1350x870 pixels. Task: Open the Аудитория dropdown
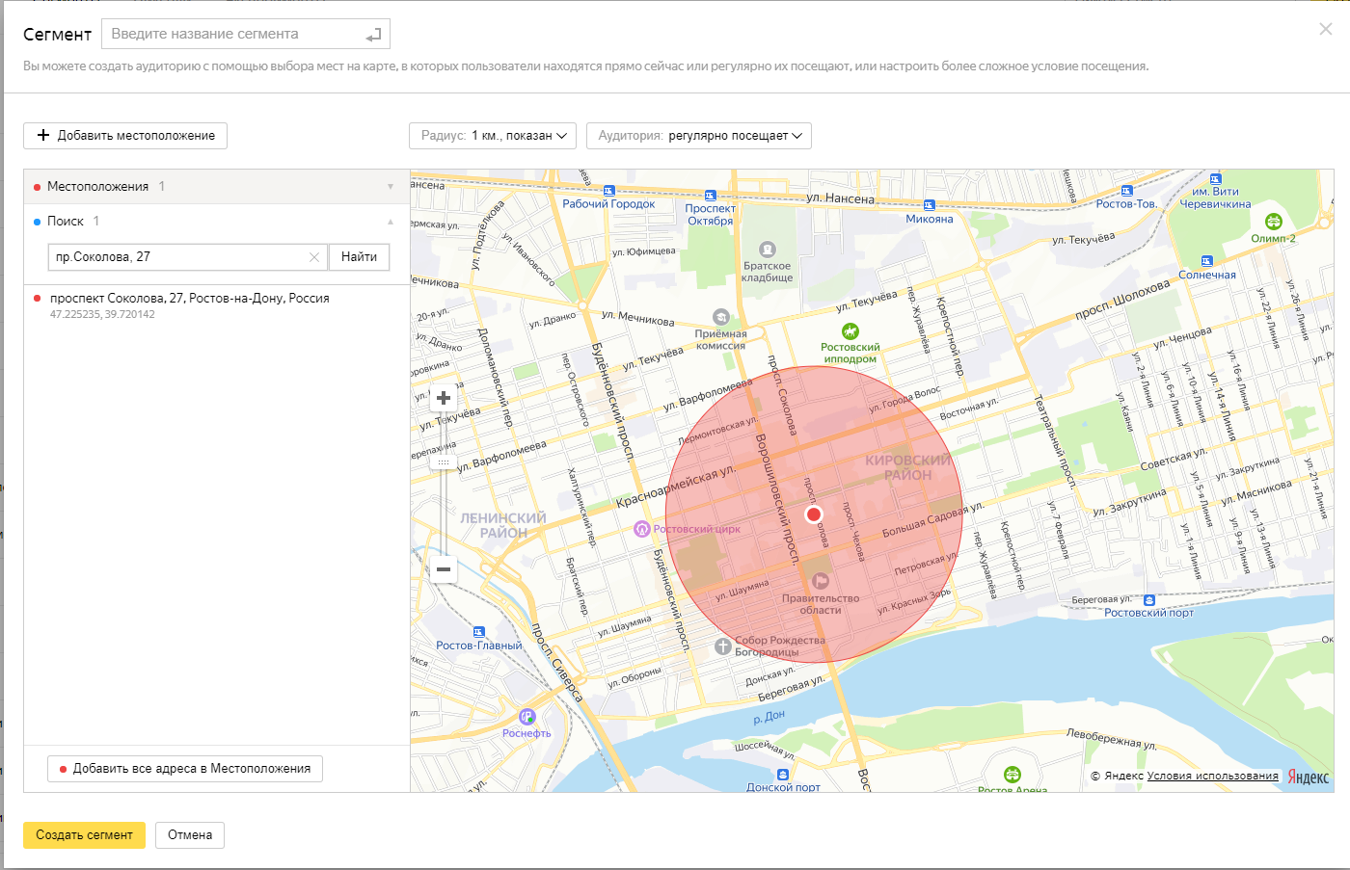(x=699, y=136)
